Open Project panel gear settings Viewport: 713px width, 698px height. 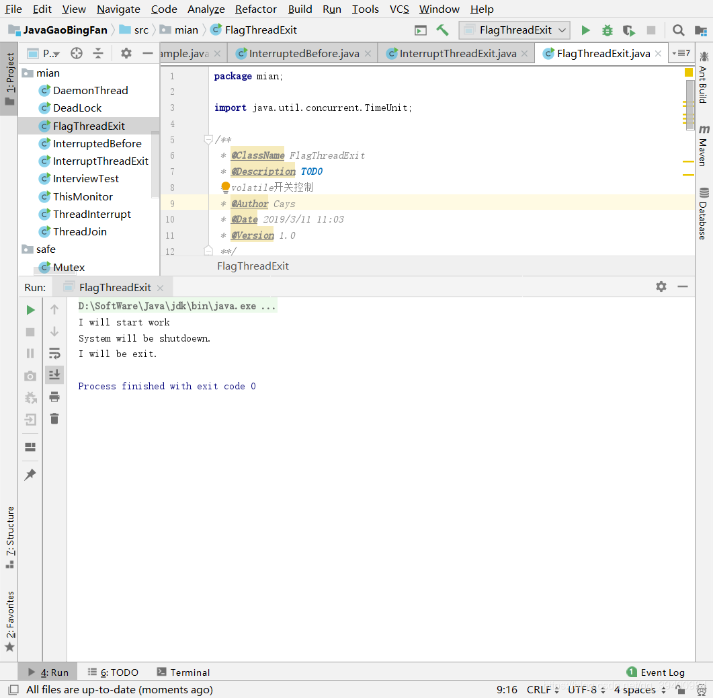(x=126, y=54)
